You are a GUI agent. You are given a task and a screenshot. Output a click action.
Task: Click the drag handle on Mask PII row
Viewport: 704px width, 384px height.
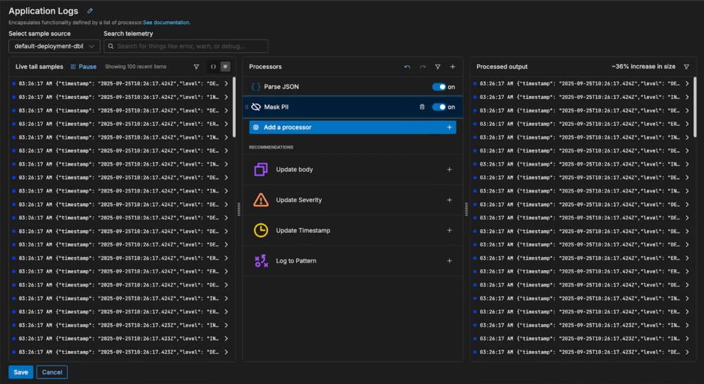[x=247, y=107]
